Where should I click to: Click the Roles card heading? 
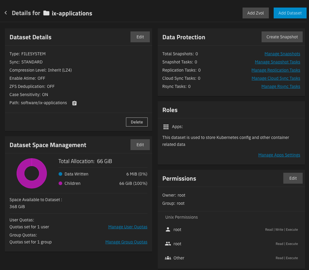pyautogui.click(x=170, y=110)
